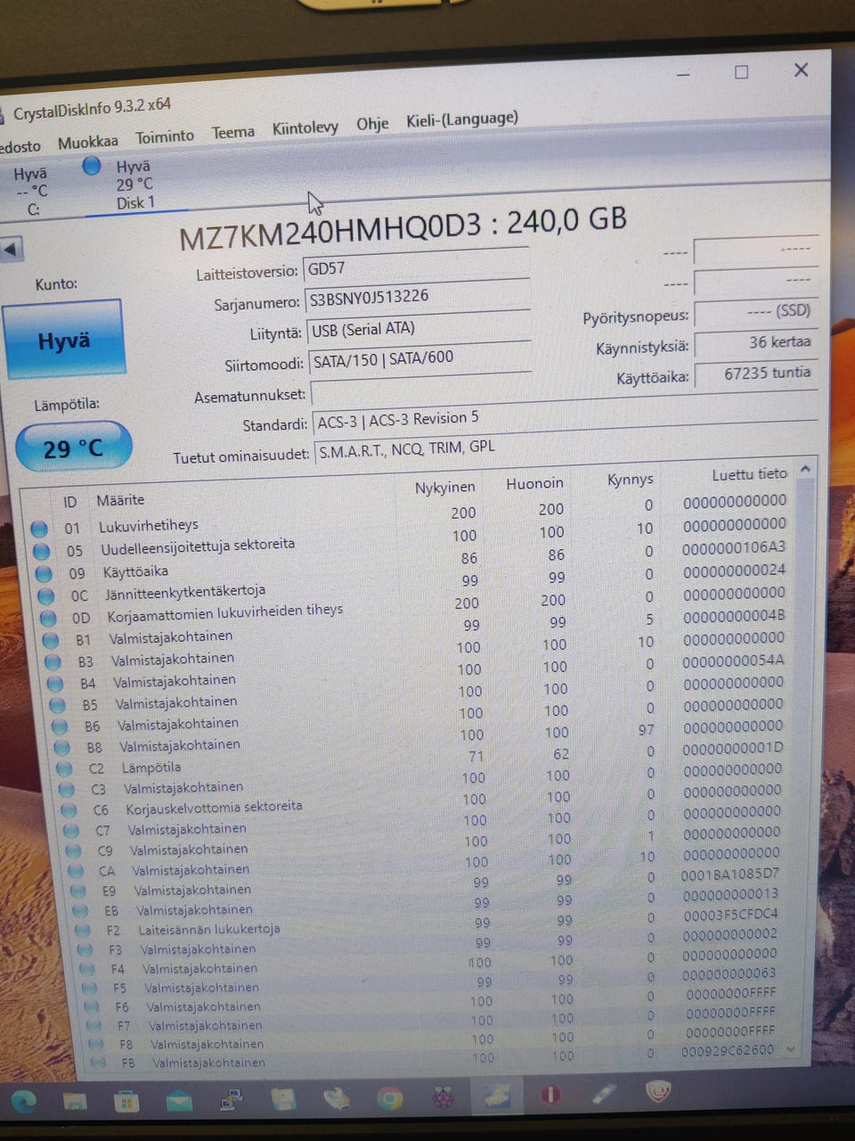Open the Kiintolevy menu

(305, 127)
